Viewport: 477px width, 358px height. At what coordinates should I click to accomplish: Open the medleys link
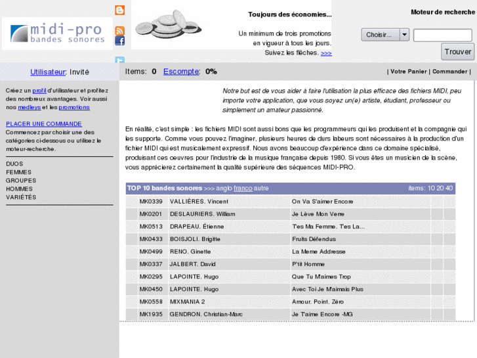[x=30, y=107]
